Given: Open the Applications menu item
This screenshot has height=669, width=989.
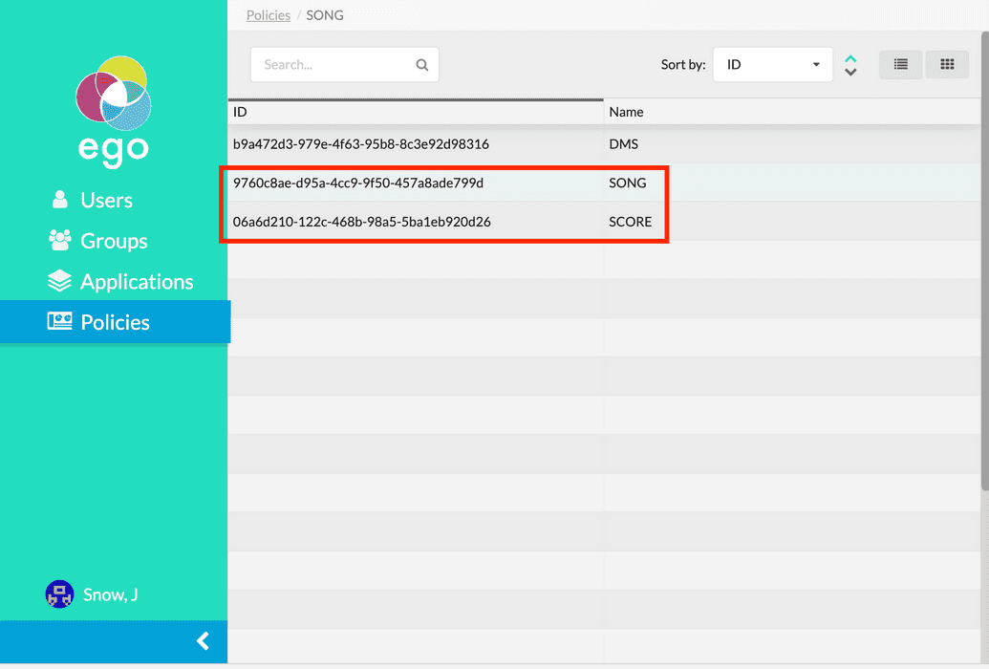Looking at the screenshot, I should [137, 282].
